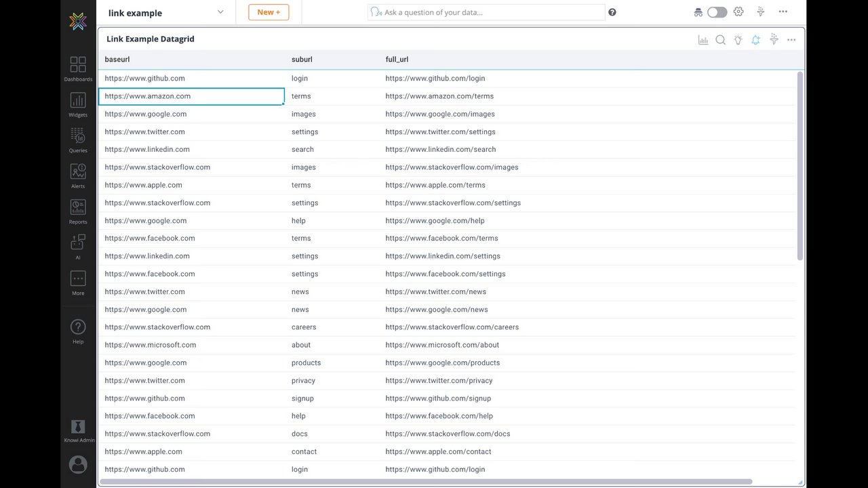Click https://www.facebook.com/terms full_url cell

[x=587, y=239]
